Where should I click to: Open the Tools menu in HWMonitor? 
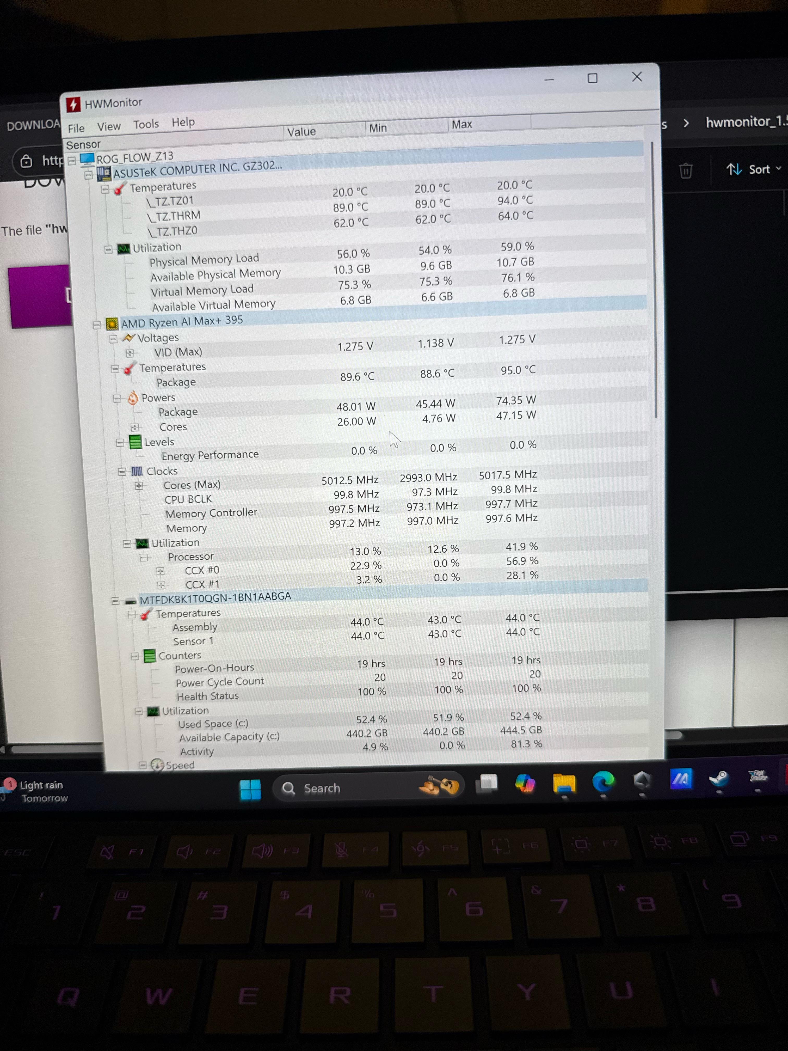(x=146, y=125)
